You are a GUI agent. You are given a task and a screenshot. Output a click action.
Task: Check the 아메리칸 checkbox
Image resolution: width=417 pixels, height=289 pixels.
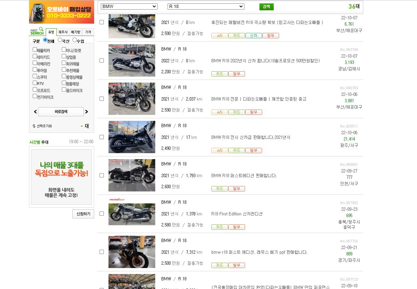pos(35,63)
